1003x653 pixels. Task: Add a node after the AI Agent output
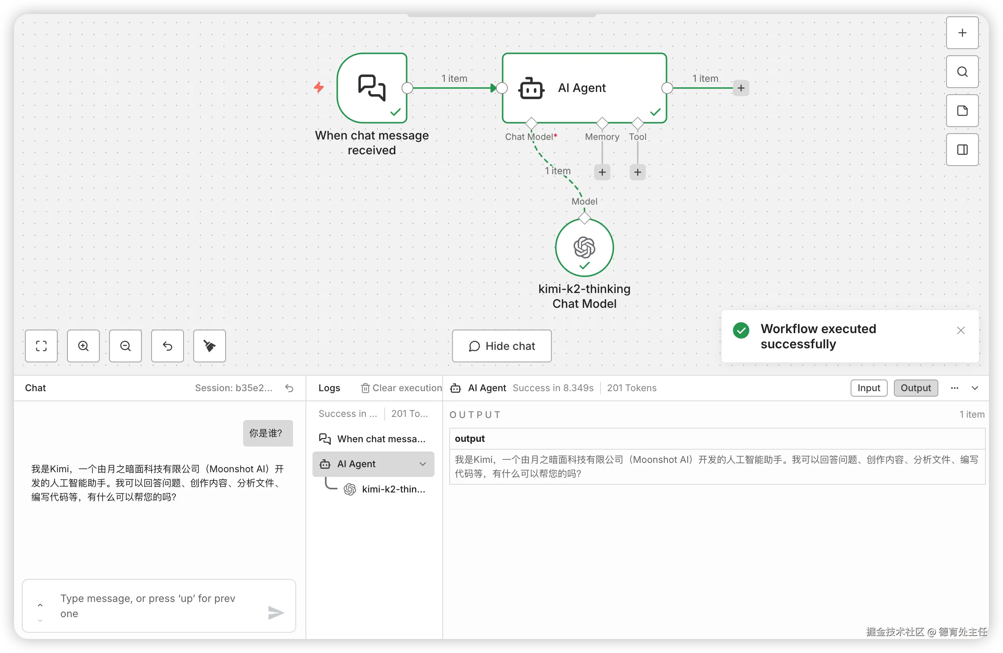tap(740, 88)
